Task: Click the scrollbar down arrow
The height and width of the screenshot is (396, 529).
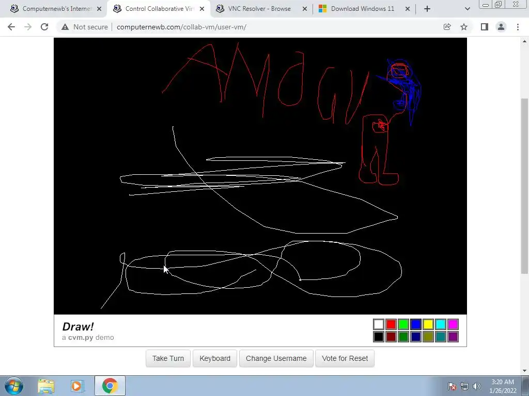Action: pos(525,371)
